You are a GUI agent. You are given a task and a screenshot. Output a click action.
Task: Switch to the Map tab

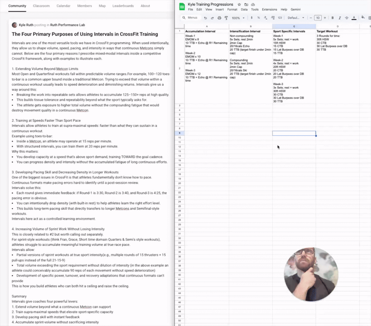(102, 6)
